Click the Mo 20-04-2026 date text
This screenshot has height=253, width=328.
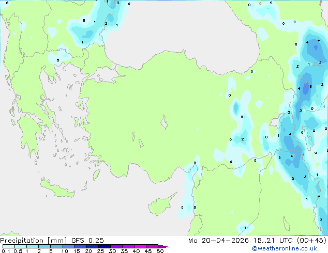(218, 241)
